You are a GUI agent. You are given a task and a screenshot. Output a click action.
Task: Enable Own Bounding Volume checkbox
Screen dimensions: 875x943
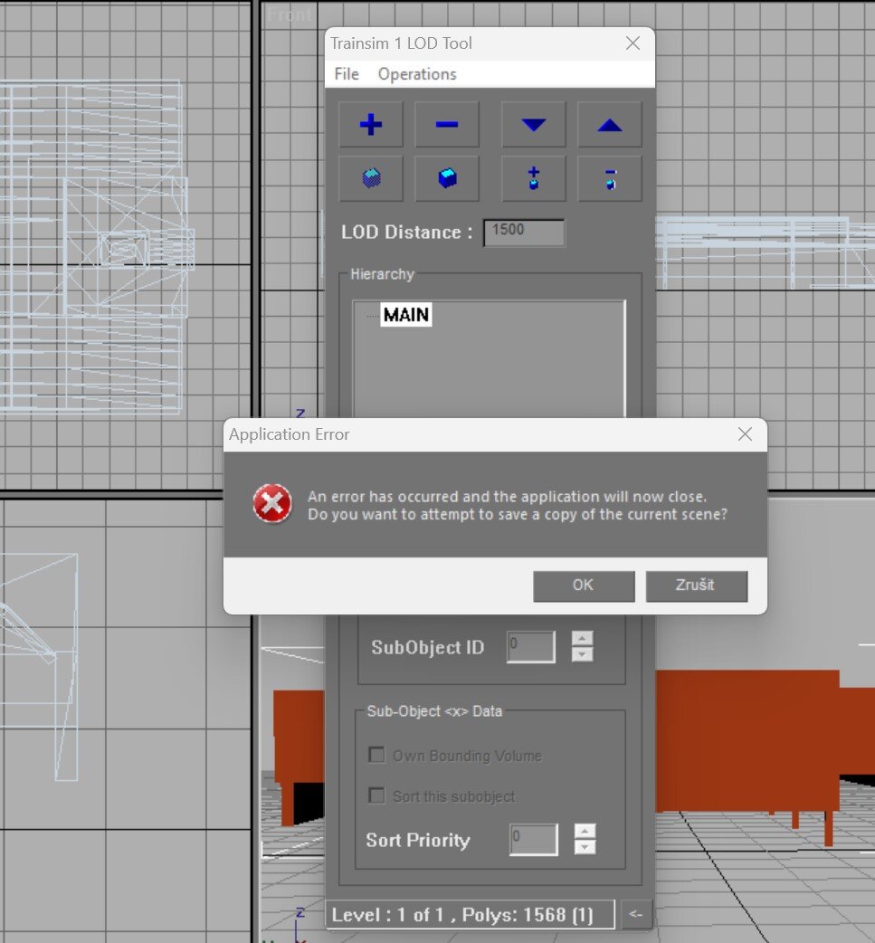[x=376, y=754]
